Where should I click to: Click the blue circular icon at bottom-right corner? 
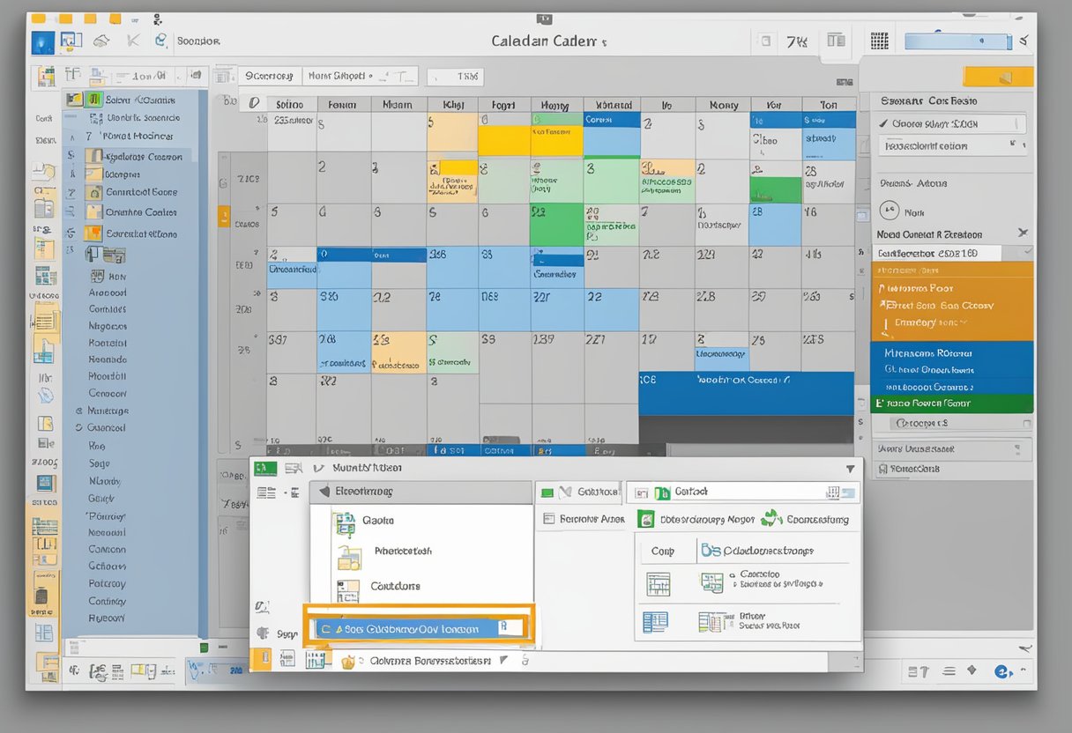[x=1002, y=671]
